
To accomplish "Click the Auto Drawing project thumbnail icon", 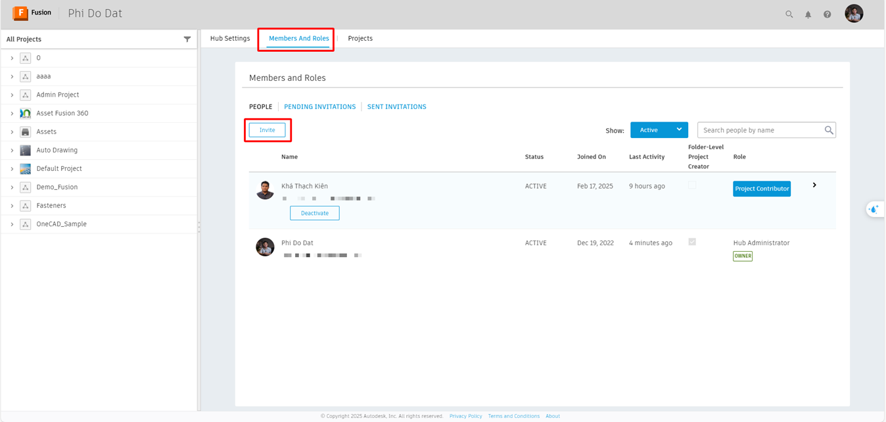I will tap(26, 150).
